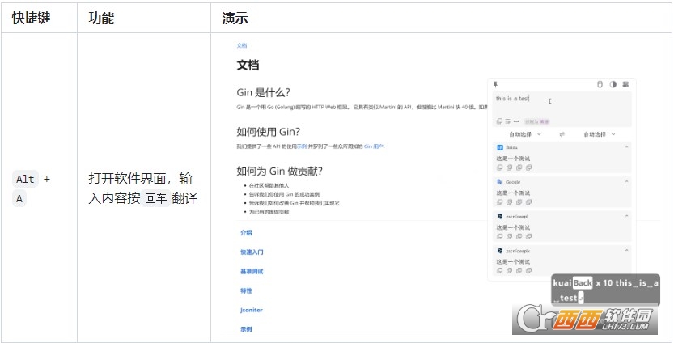Click the rightmost action icon under the Baidu result
This screenshot has width=674, height=343.
tap(528, 167)
